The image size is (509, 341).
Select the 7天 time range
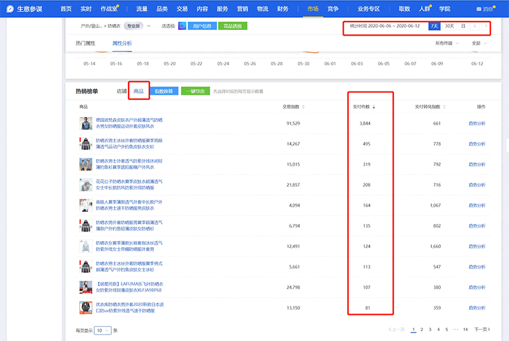434,26
